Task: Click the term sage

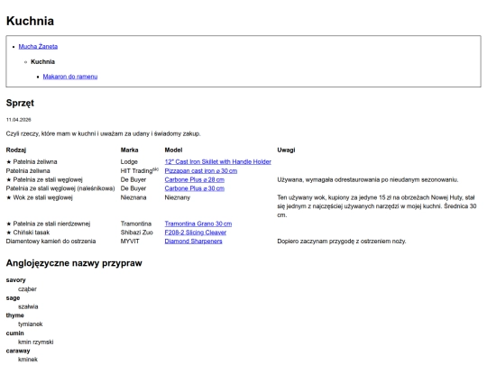Action: [13, 298]
